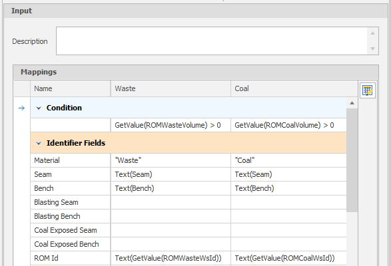Viewport: 391px width, 266px height.
Task: Collapse the Condition group
Action: 39,108
